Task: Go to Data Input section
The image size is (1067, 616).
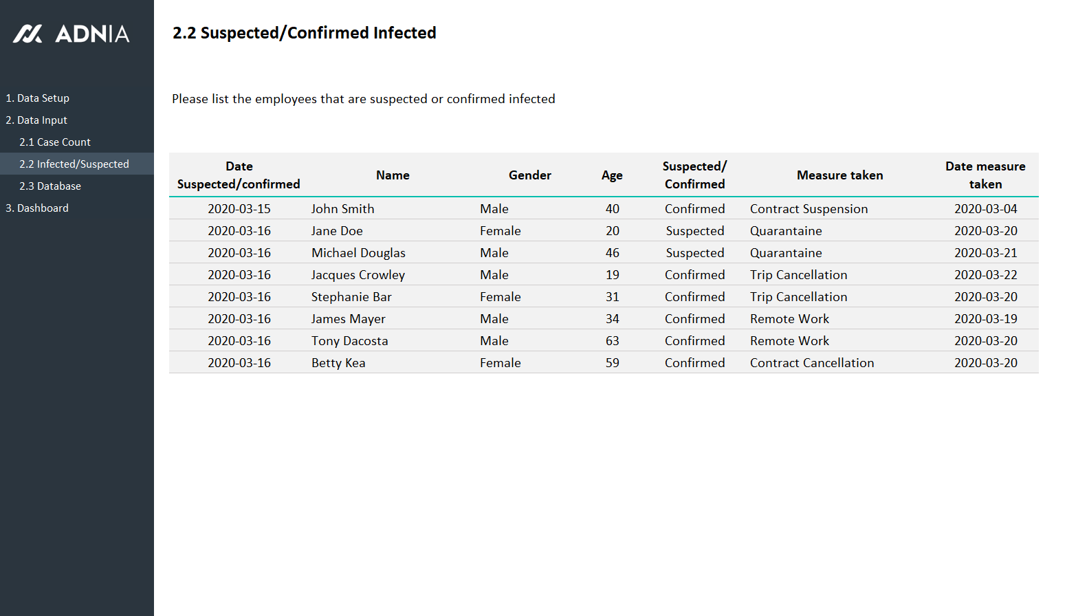Action: 36,120
